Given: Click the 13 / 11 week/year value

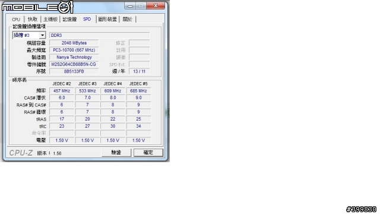Looking at the screenshot, I should 139,71.
